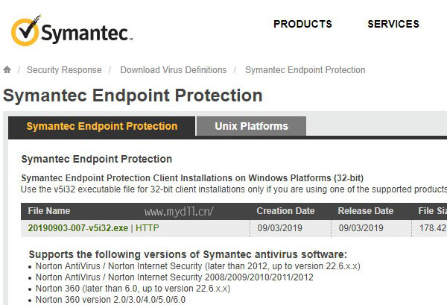Viewport: 447px width, 305px height.
Task: Click the HTTP download link
Action: (x=147, y=228)
